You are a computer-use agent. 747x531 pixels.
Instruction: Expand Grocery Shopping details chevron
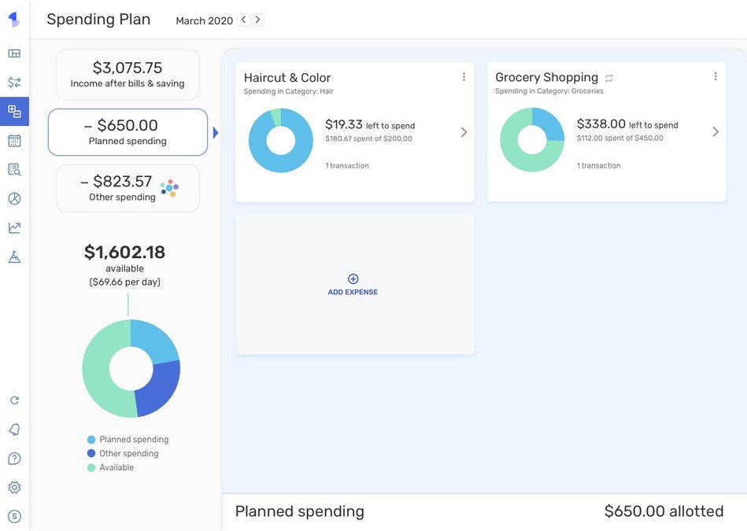[x=715, y=132]
